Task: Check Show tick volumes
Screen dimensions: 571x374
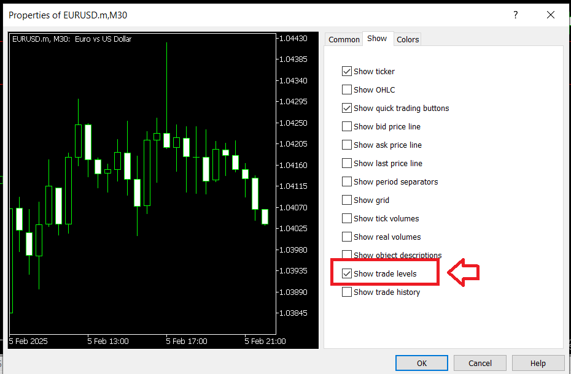Action: point(347,219)
